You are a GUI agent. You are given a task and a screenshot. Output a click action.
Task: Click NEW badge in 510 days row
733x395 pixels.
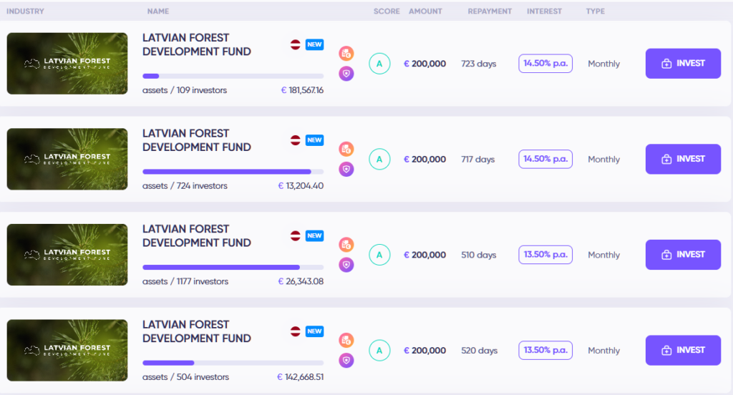315,236
